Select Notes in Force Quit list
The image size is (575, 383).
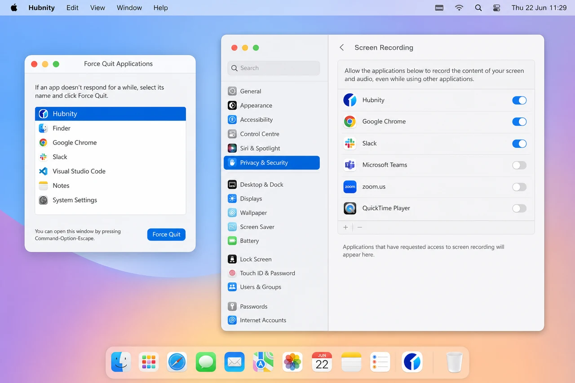[x=111, y=186]
